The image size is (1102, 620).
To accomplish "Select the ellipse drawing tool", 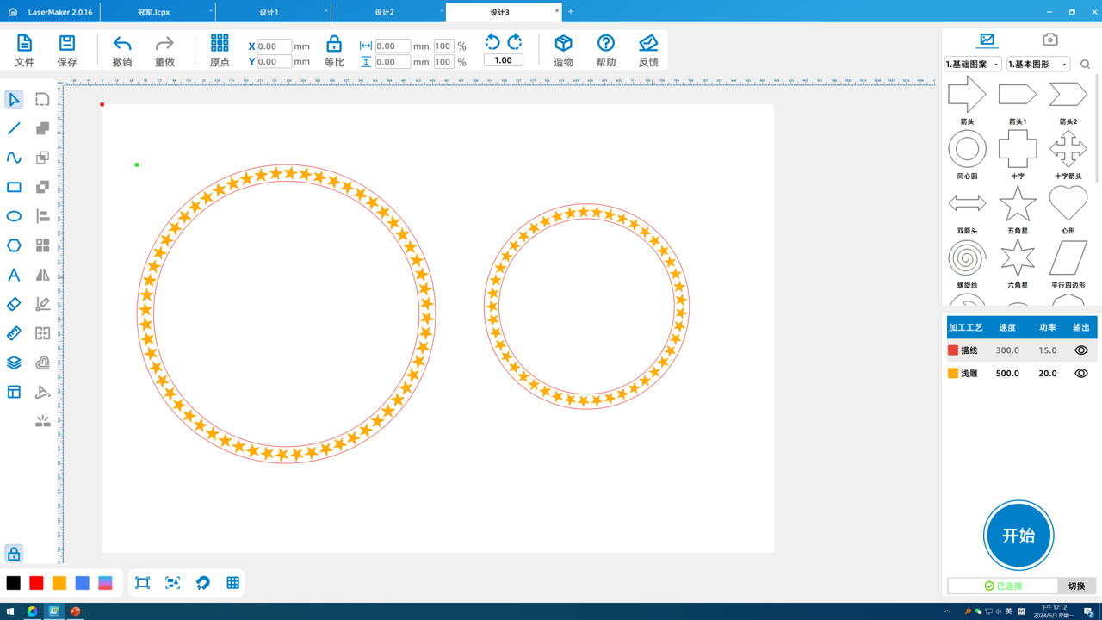I will click(14, 216).
